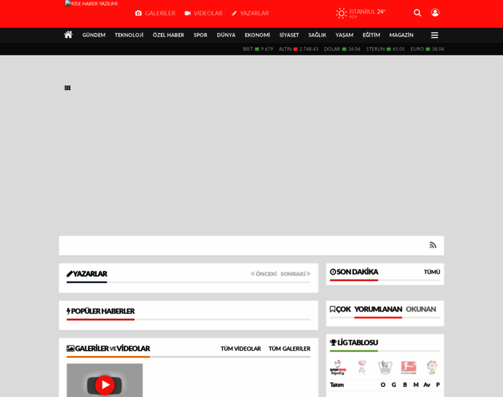Switch to the Yorumlanan tab
The width and height of the screenshot is (503, 397).
(378, 310)
